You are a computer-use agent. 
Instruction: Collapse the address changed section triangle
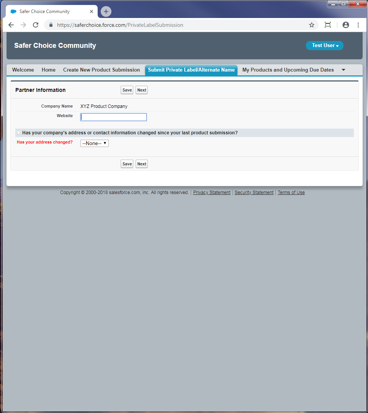pos(18,133)
